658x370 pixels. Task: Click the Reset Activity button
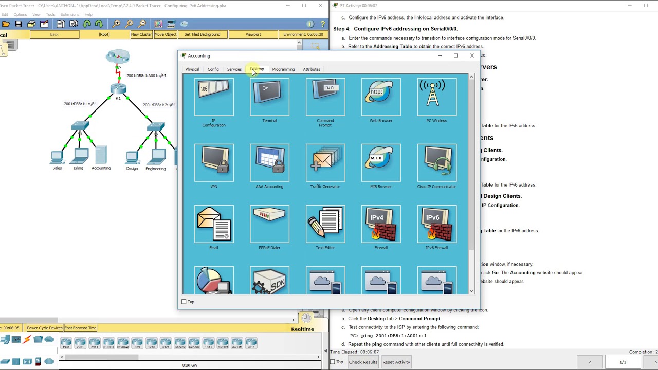396,362
